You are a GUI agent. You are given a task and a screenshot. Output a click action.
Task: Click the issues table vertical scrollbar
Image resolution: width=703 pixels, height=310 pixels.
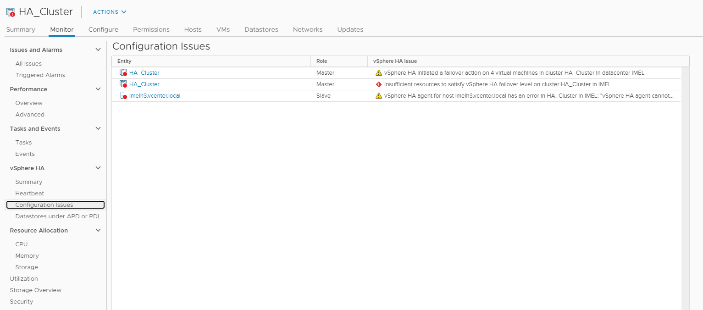coord(685,188)
